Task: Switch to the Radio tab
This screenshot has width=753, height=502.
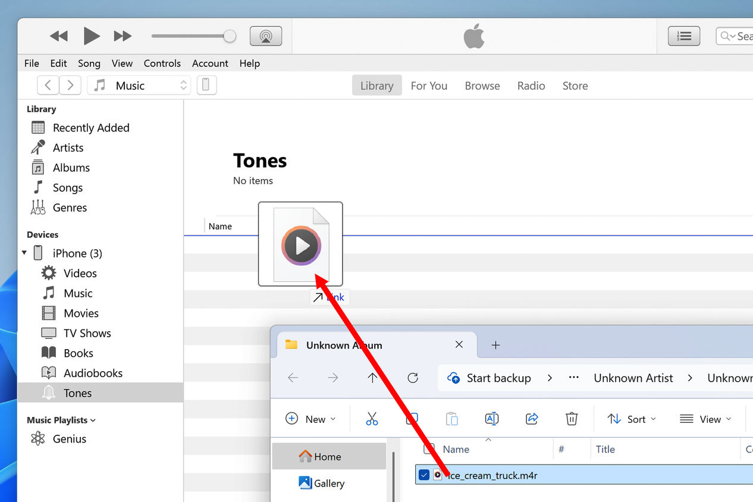Action: pyautogui.click(x=531, y=86)
